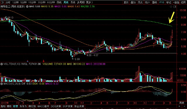The width and height of the screenshot is (187, 109).
Task: Open the 更多 periods expander
Action: coord(89,2)
